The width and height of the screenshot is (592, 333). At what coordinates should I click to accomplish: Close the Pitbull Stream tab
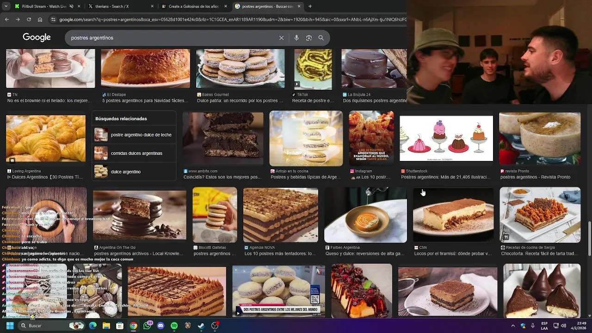(79, 6)
